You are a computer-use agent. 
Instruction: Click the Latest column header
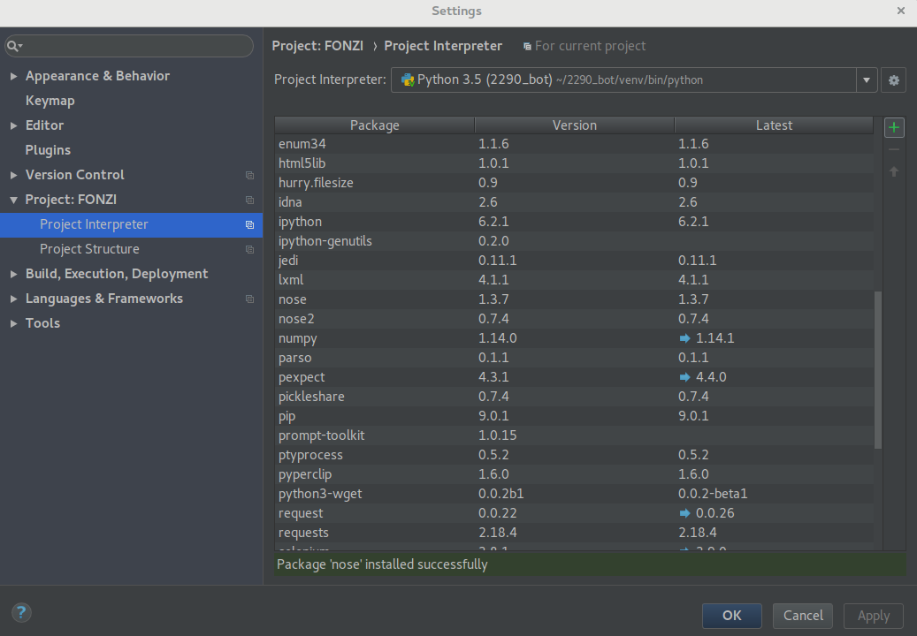point(774,125)
